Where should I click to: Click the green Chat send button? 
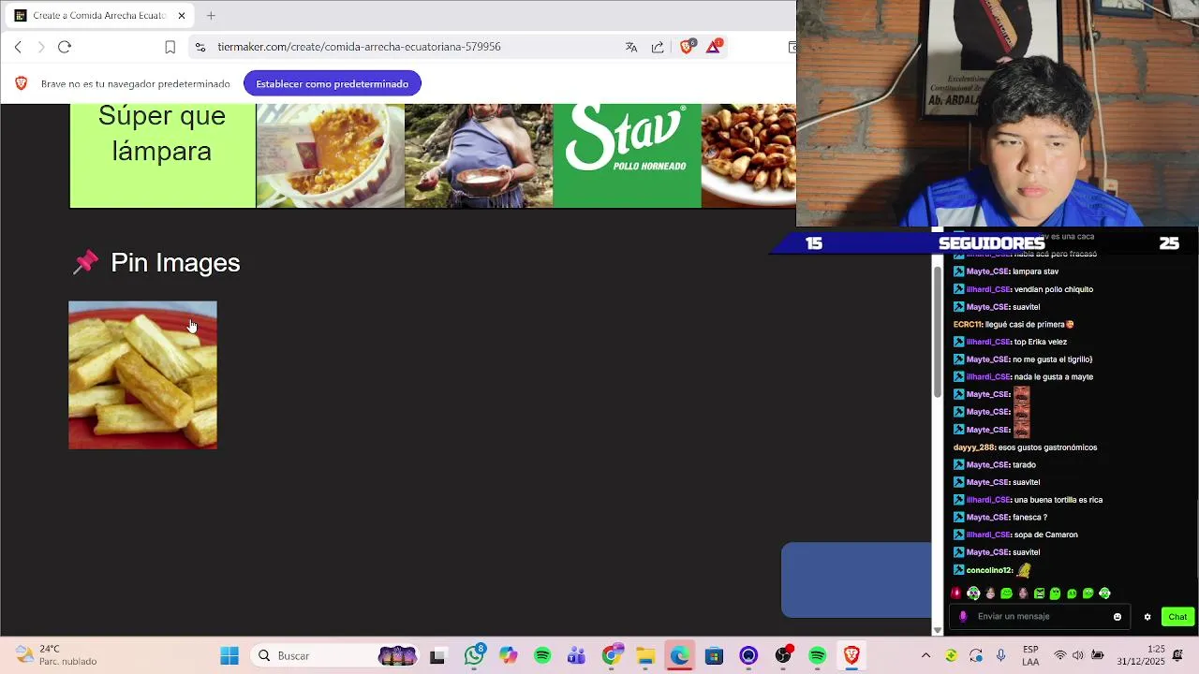[x=1177, y=616]
